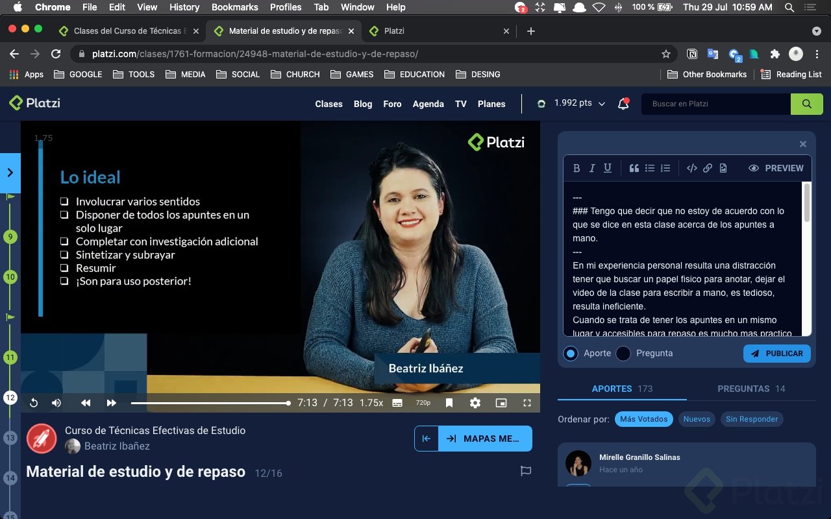Open the Agenda nav item
The width and height of the screenshot is (831, 519).
(428, 104)
